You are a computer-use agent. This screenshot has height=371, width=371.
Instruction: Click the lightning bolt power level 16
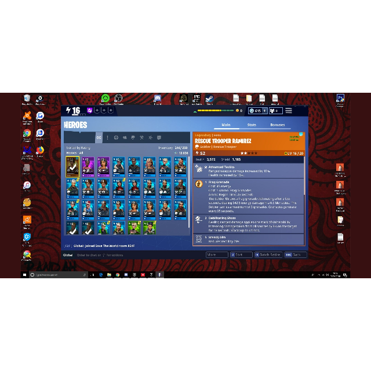pos(73,111)
